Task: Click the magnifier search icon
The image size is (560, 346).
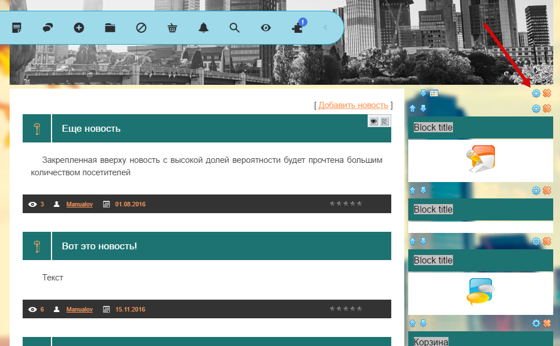Action: tap(234, 28)
